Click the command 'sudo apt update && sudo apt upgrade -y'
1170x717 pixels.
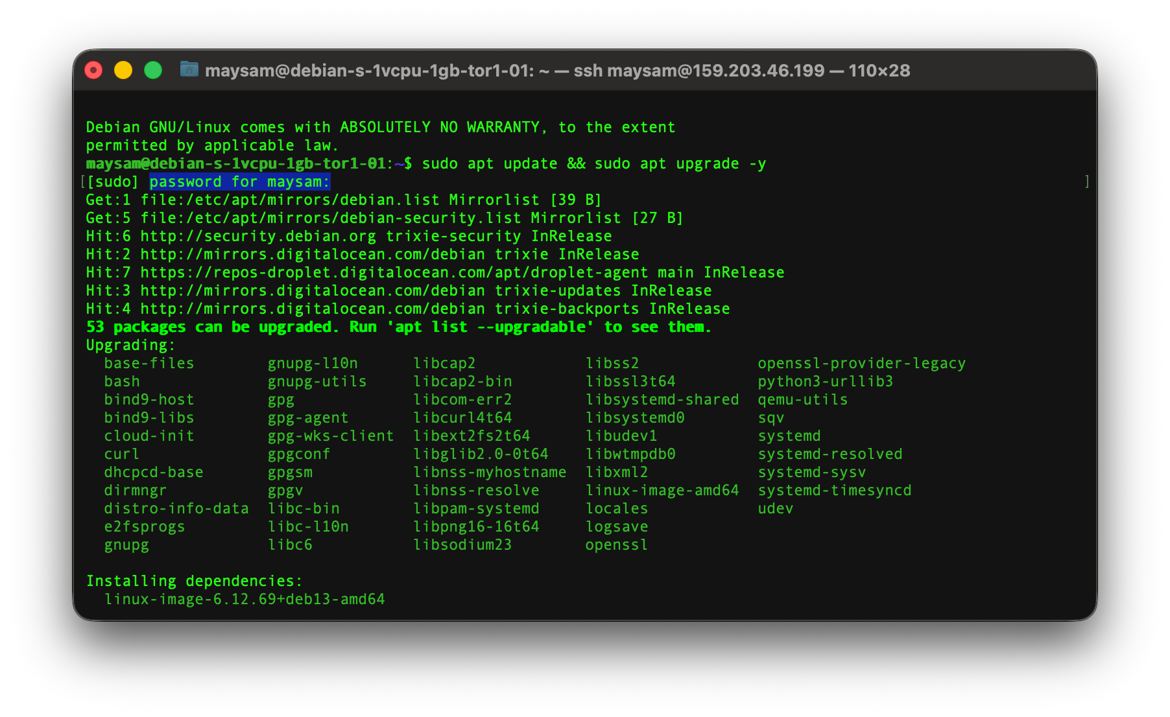(x=594, y=163)
